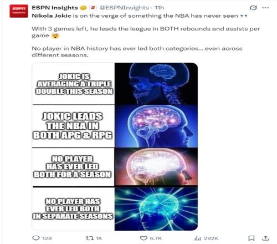
Task: Open the 11h timestamp link
Action: coord(159,8)
